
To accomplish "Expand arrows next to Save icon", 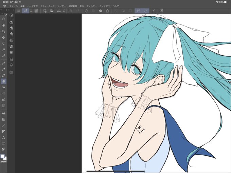I will click(64, 11).
